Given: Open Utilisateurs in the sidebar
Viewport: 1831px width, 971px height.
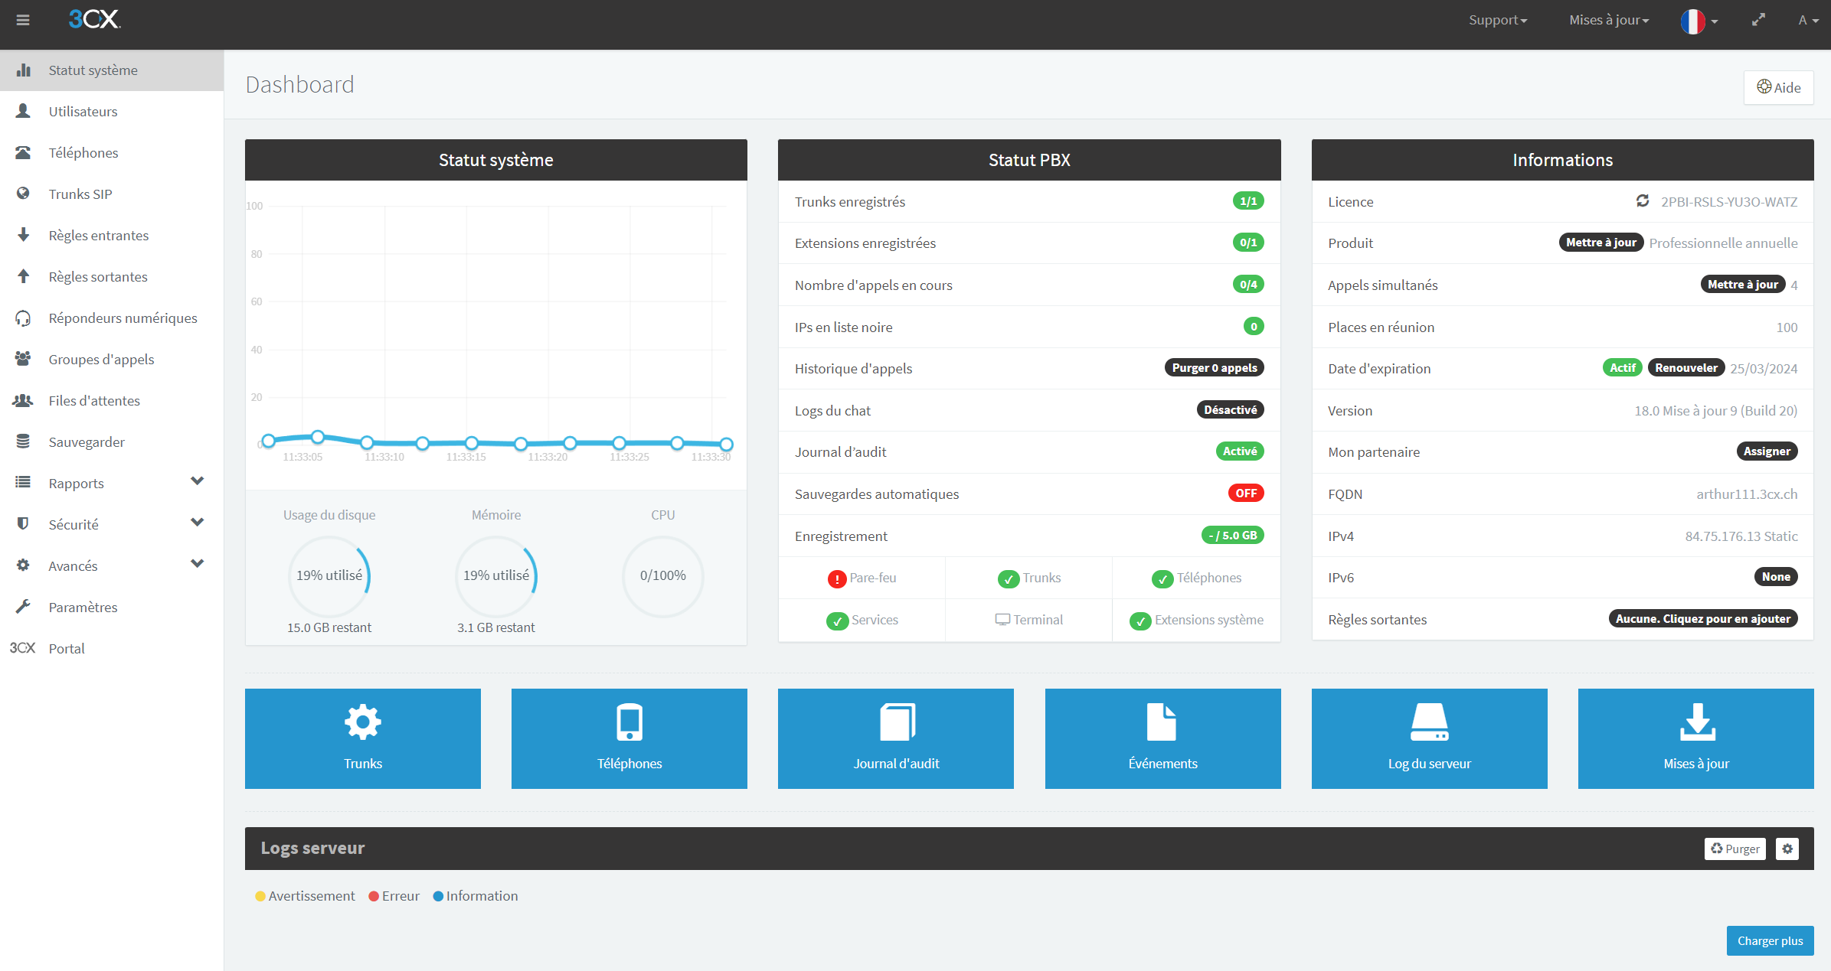Looking at the screenshot, I should click(x=112, y=112).
